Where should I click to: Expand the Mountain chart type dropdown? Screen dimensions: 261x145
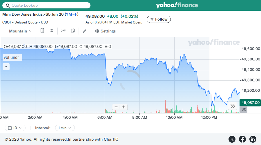[x=20, y=31]
